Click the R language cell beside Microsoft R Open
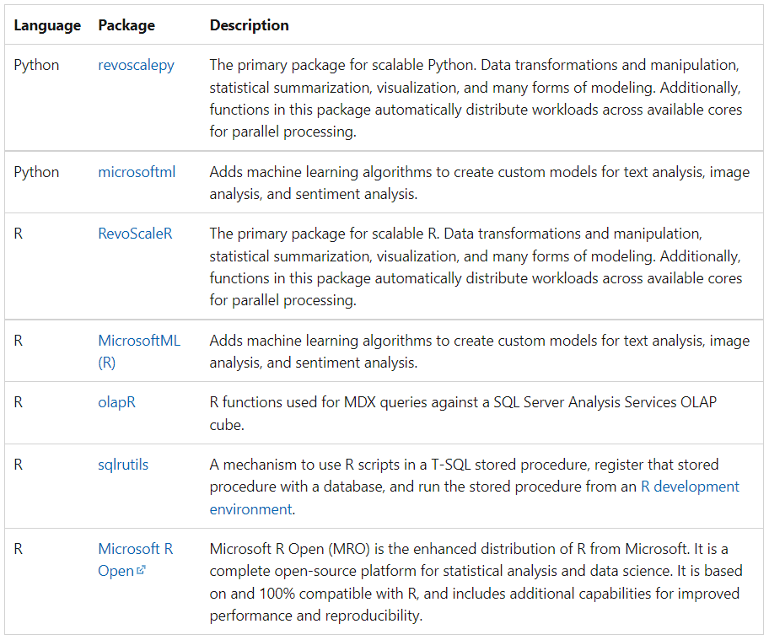The image size is (769, 640). (19, 549)
